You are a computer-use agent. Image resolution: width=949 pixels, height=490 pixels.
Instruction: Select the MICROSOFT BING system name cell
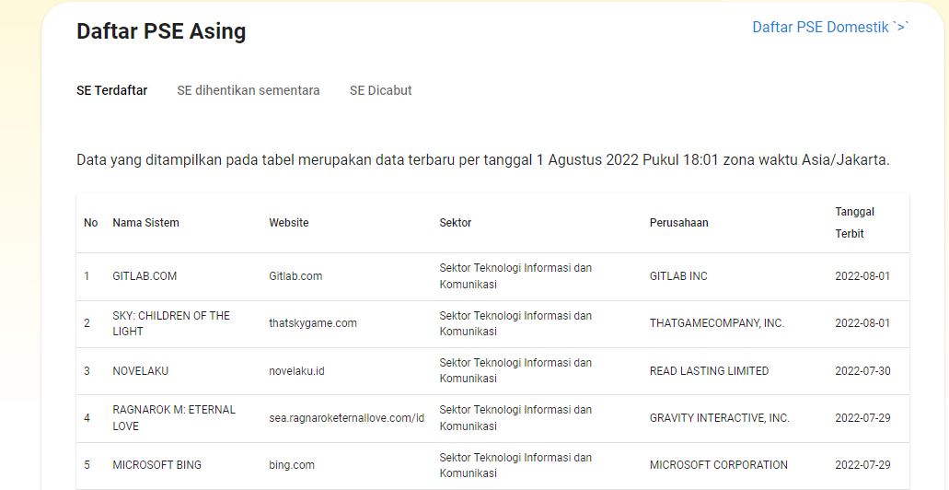pyautogui.click(x=156, y=465)
